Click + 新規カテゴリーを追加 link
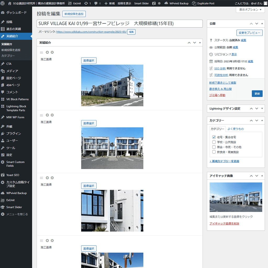 (x=224, y=161)
